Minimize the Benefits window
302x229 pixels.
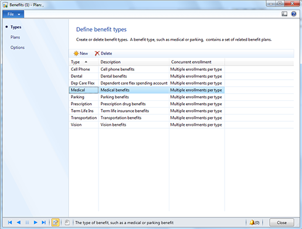point(271,4)
